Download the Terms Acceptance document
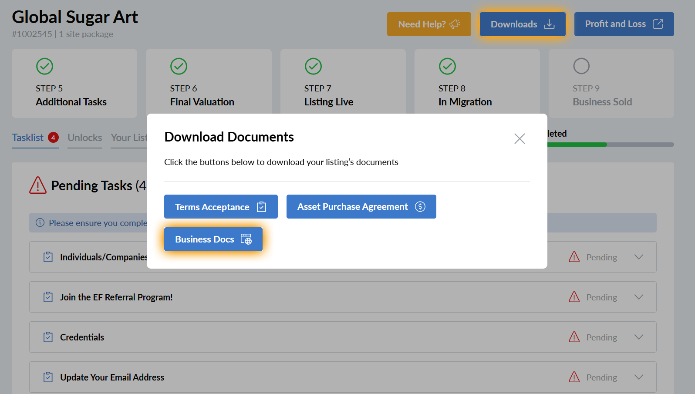The height and width of the screenshot is (394, 695). 220,207
